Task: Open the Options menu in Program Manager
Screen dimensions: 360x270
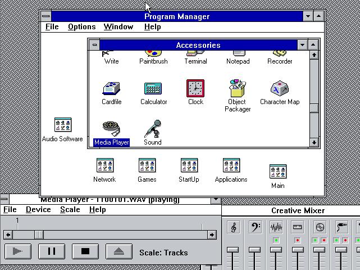Action: [x=82, y=26]
